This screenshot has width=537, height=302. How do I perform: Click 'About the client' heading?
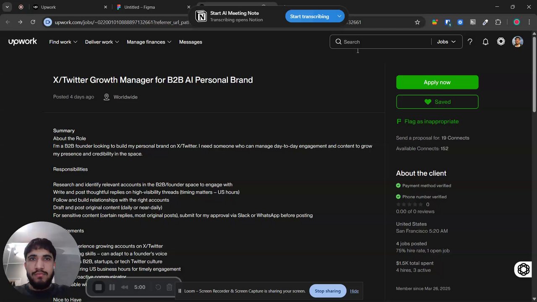(421, 173)
